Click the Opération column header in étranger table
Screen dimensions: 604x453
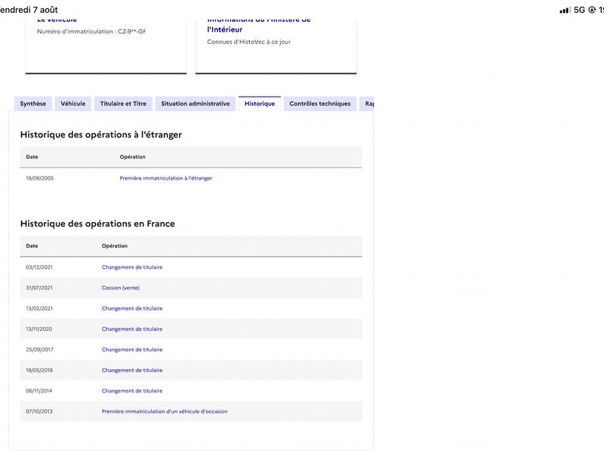[x=133, y=157]
